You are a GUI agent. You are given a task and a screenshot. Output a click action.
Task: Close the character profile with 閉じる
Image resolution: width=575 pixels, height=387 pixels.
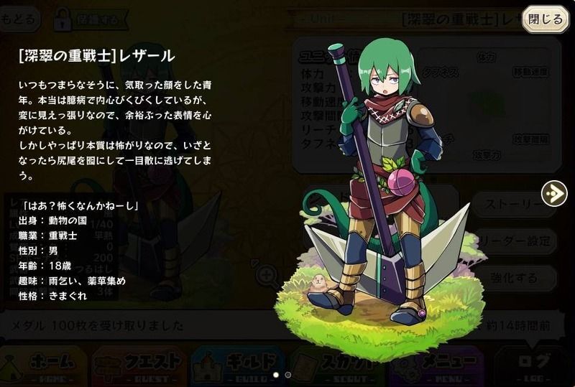(546, 19)
